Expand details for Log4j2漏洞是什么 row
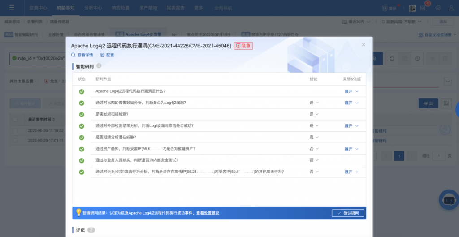Image resolution: width=459 pixels, height=237 pixels. [351, 91]
